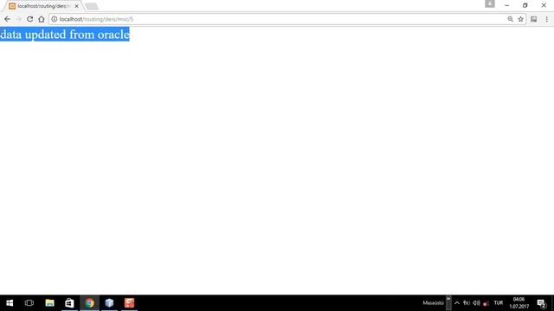Change the TUR input language
Viewport: 554px width, 311px height.
click(x=499, y=303)
